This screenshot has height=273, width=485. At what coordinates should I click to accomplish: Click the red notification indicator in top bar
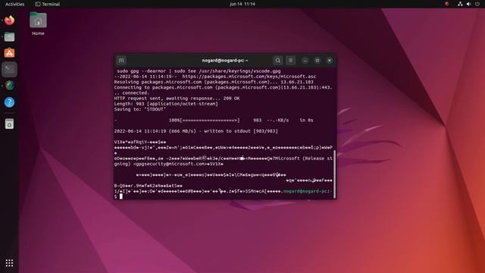(446, 4)
